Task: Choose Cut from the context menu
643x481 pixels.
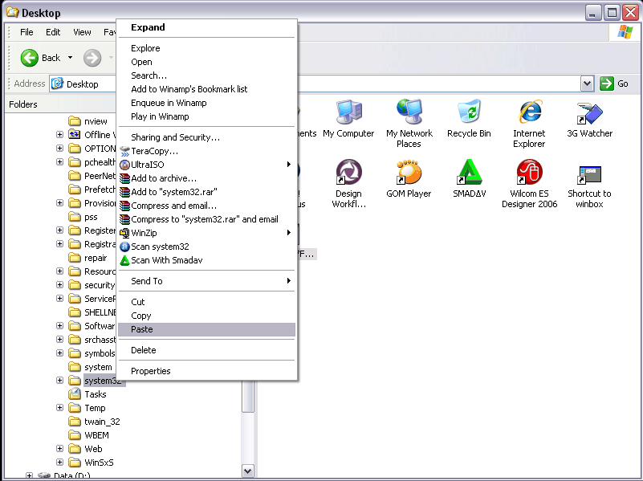Action: point(206,302)
